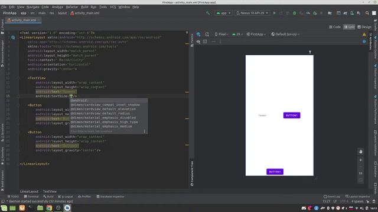Click the zoom to fit icon

361,180
